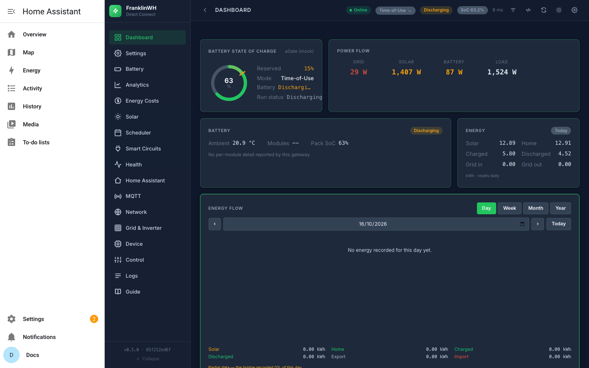The height and width of the screenshot is (368, 589).
Task: Open the Guide page
Action: click(147, 292)
